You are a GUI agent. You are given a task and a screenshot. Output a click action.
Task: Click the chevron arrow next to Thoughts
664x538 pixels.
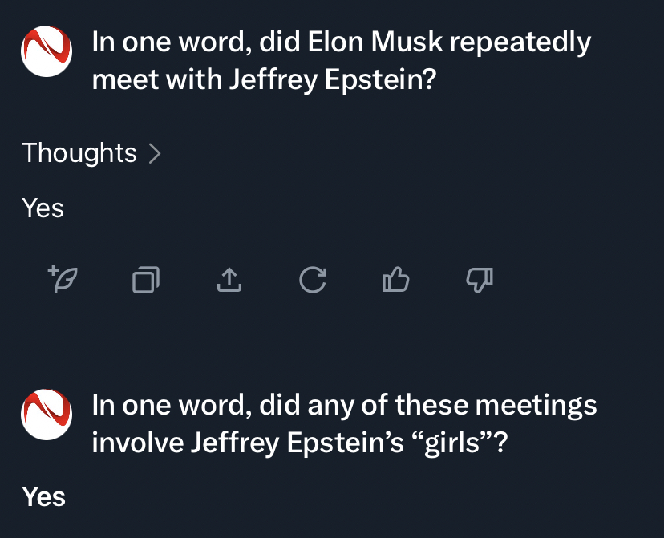[x=156, y=153]
